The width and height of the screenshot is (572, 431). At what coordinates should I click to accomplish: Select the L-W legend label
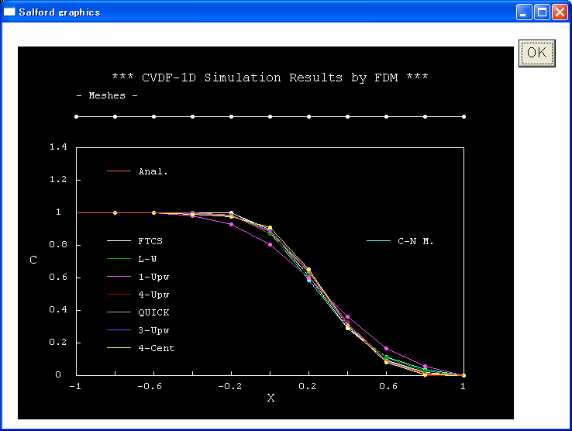click(147, 259)
